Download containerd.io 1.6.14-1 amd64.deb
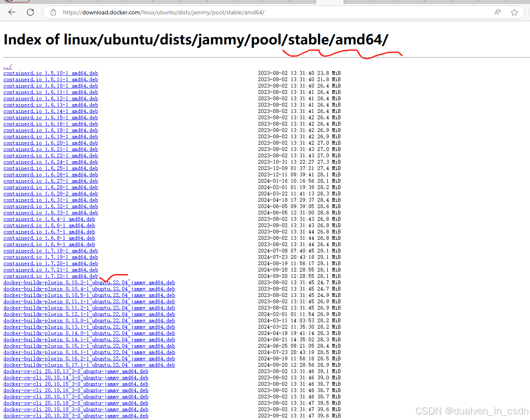The height and width of the screenshot is (420, 530). [x=51, y=111]
